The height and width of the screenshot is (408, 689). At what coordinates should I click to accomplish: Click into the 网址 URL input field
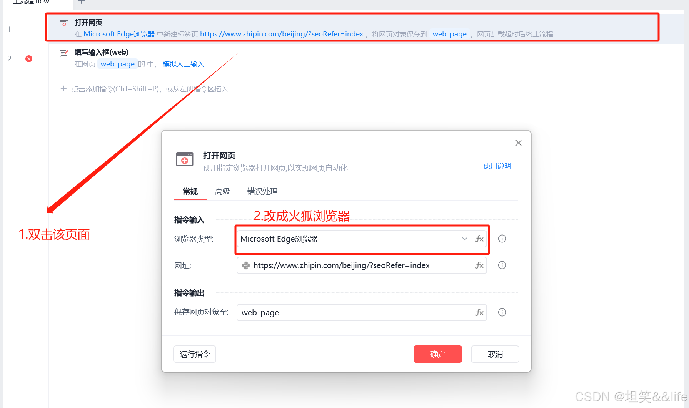(354, 265)
